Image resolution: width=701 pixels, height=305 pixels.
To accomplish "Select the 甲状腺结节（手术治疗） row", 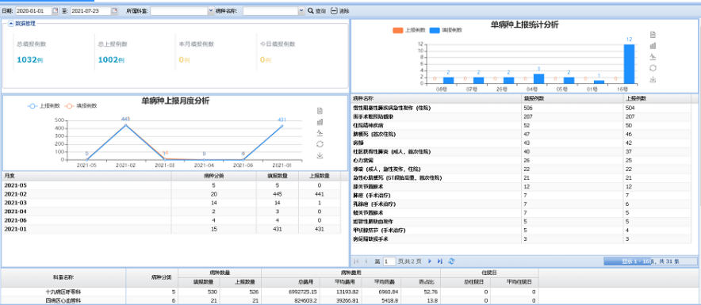I will 521,231.
